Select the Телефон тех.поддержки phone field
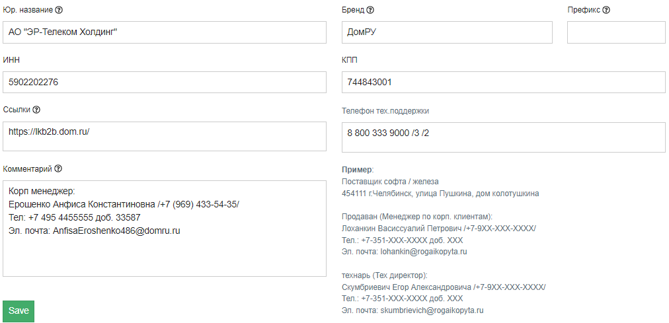 pyautogui.click(x=504, y=137)
